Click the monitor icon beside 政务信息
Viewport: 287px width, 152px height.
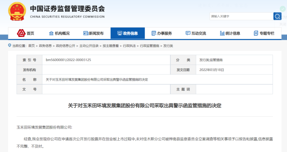[x=120, y=33]
